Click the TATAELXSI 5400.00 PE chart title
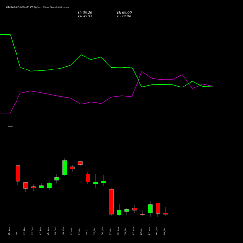 [x=37, y=7]
